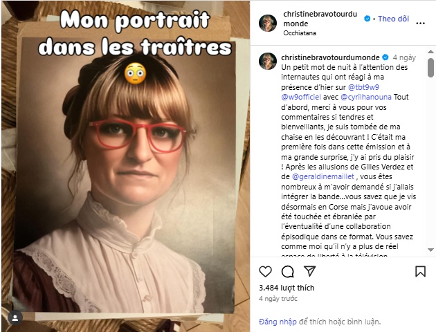This screenshot has height=332, width=436.
Task: View the 3.484 lượt thích likes list
Action: pos(287,288)
